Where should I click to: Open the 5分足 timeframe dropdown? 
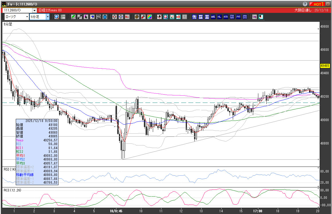coord(48,17)
